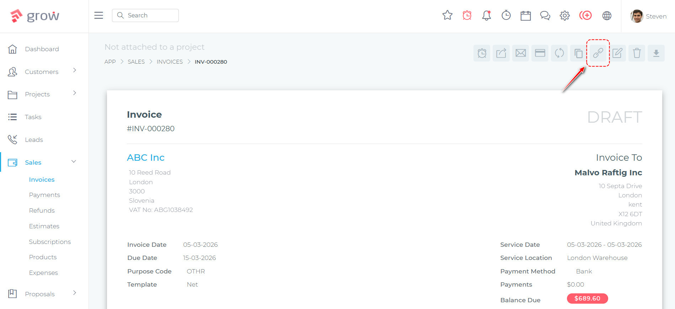This screenshot has height=309, width=675.
Task: Click the grow logo
Action: (x=34, y=16)
